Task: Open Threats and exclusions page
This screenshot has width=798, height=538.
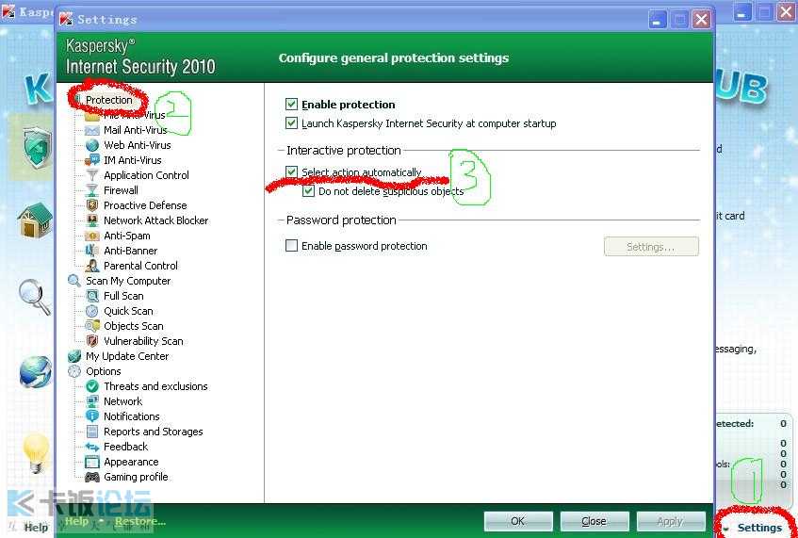Action: (x=155, y=386)
